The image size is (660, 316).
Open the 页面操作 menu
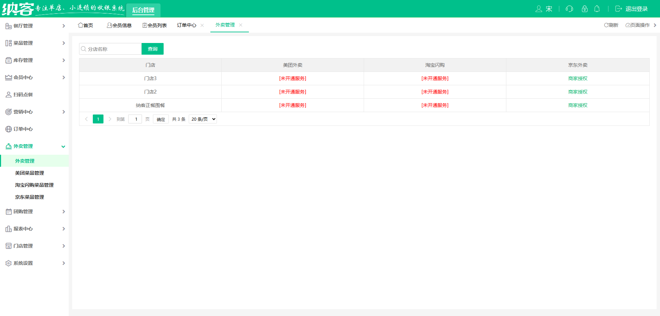[638, 25]
